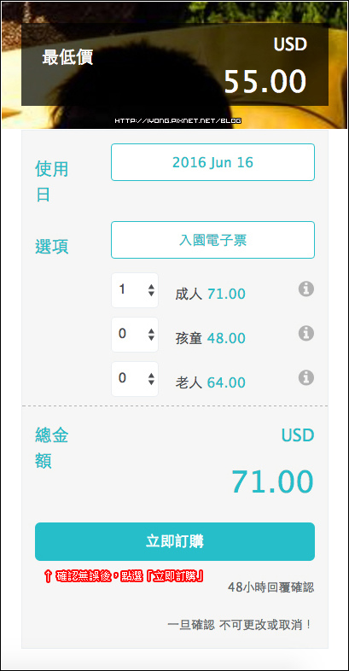Open the 使用日 date field 2016 Jun 16

tap(212, 162)
